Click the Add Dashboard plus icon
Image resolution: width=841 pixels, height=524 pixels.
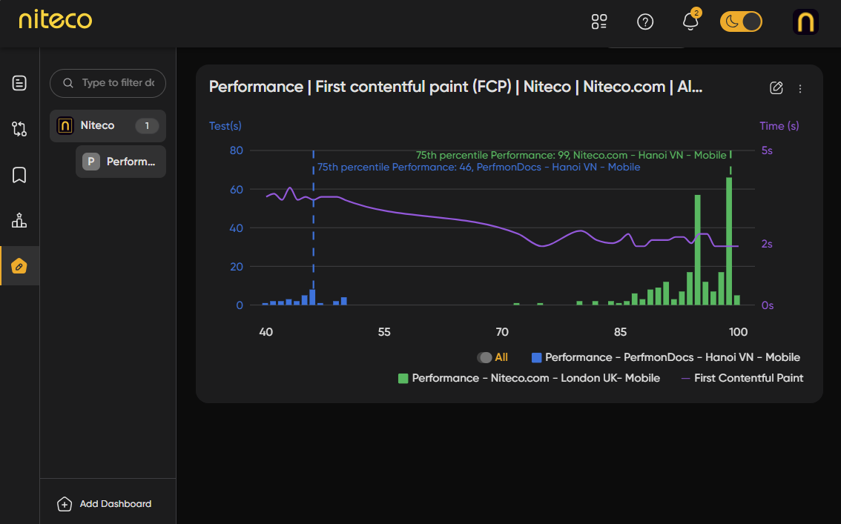click(65, 504)
